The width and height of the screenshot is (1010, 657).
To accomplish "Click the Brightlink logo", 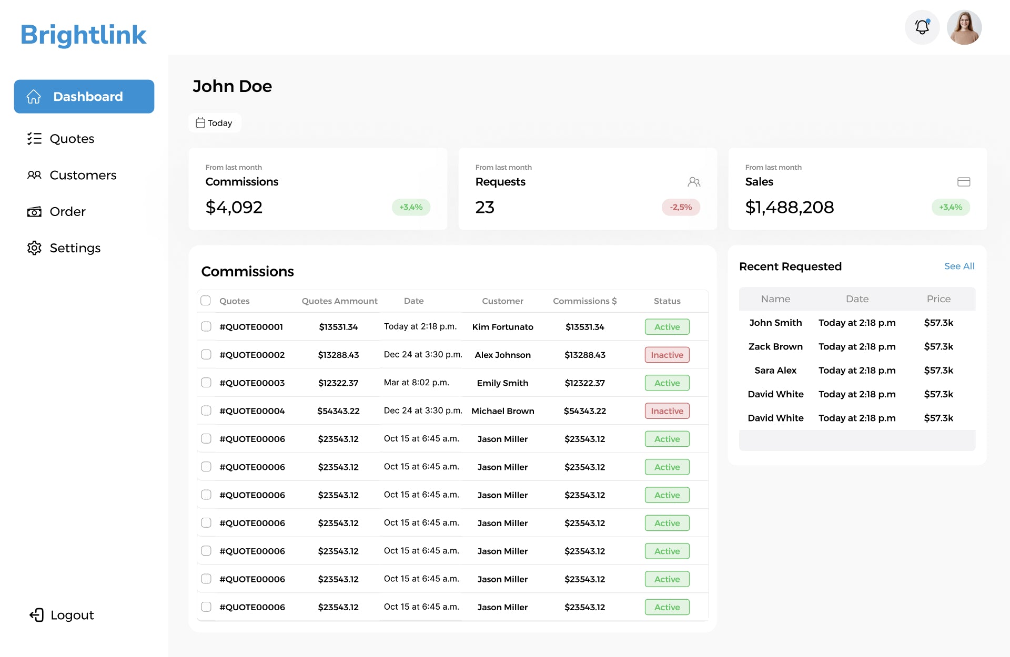I will coord(83,35).
